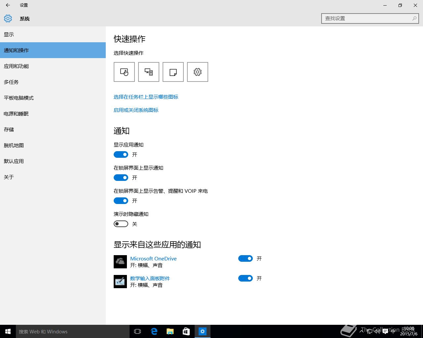Select 通知和操作 in the sidebar
This screenshot has height=338, width=423.
coord(53,50)
